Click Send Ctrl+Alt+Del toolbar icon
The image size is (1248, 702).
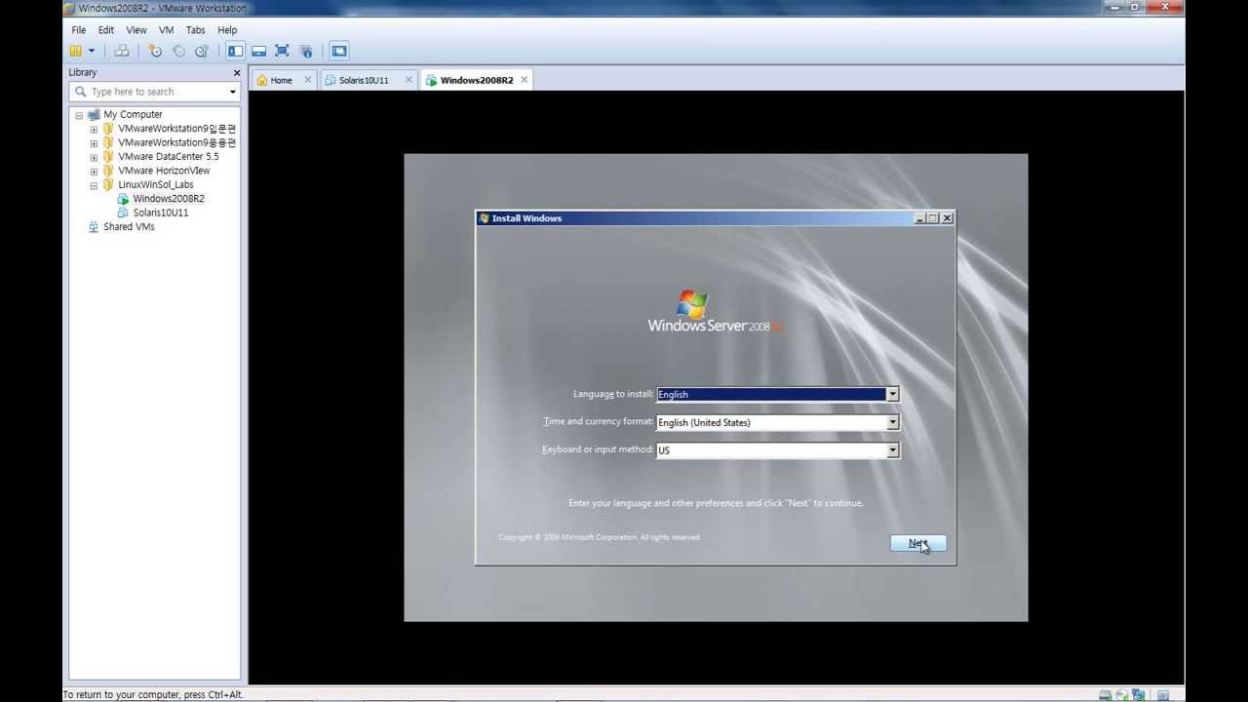[x=121, y=51]
